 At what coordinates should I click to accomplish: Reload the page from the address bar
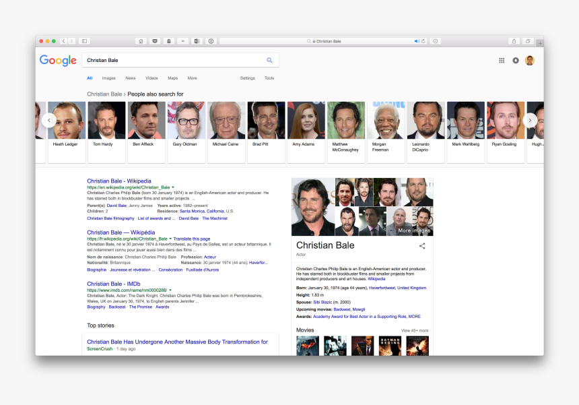(x=423, y=41)
